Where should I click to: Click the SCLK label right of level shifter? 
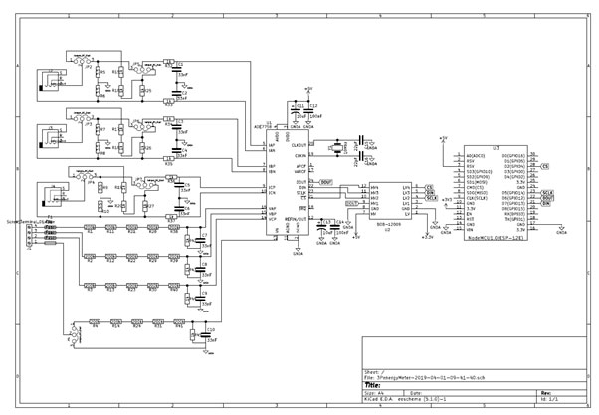click(432, 199)
